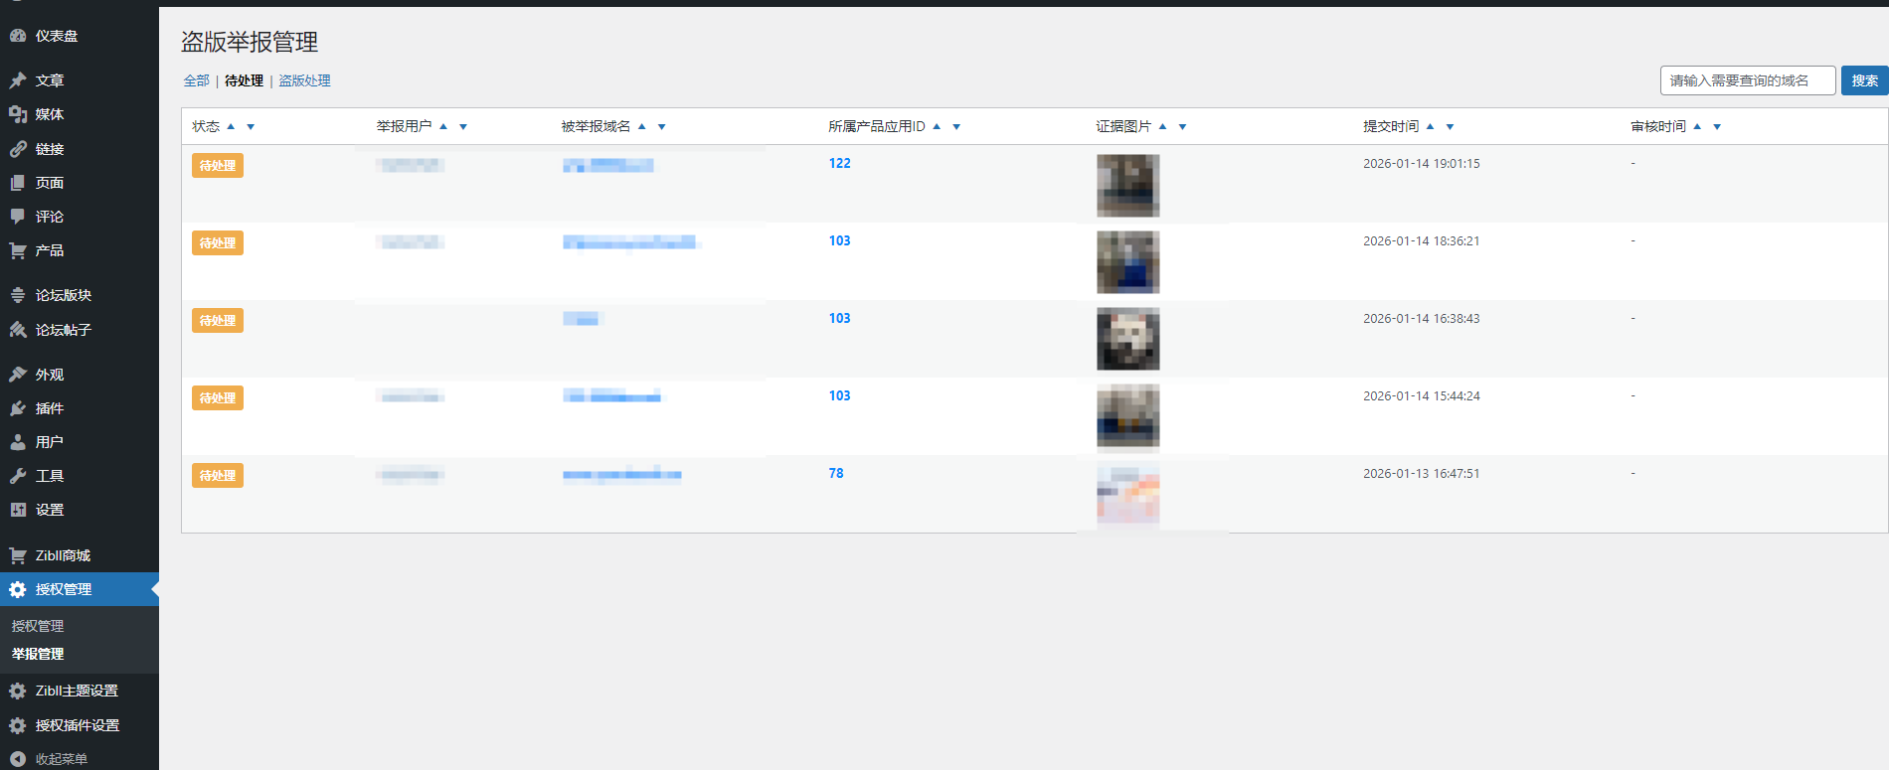Open product application ID 122 link

click(839, 163)
